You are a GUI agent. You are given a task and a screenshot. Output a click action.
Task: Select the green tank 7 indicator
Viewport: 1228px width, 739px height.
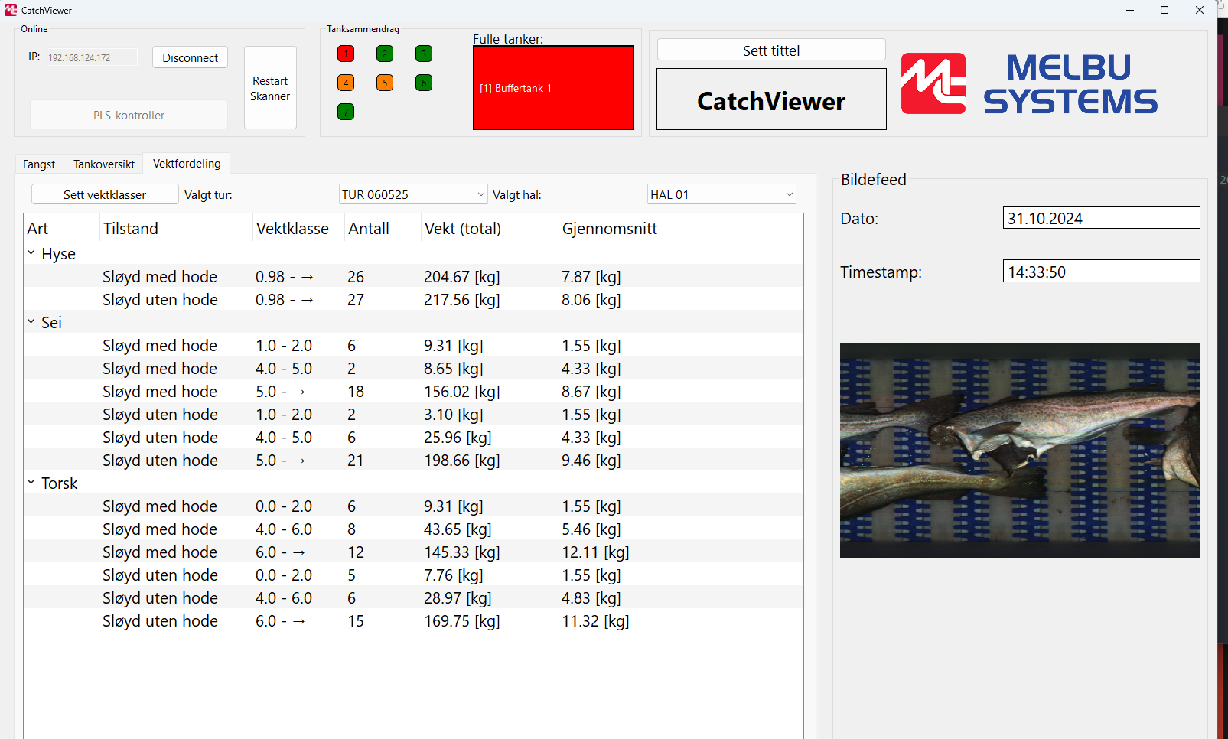pyautogui.click(x=346, y=112)
